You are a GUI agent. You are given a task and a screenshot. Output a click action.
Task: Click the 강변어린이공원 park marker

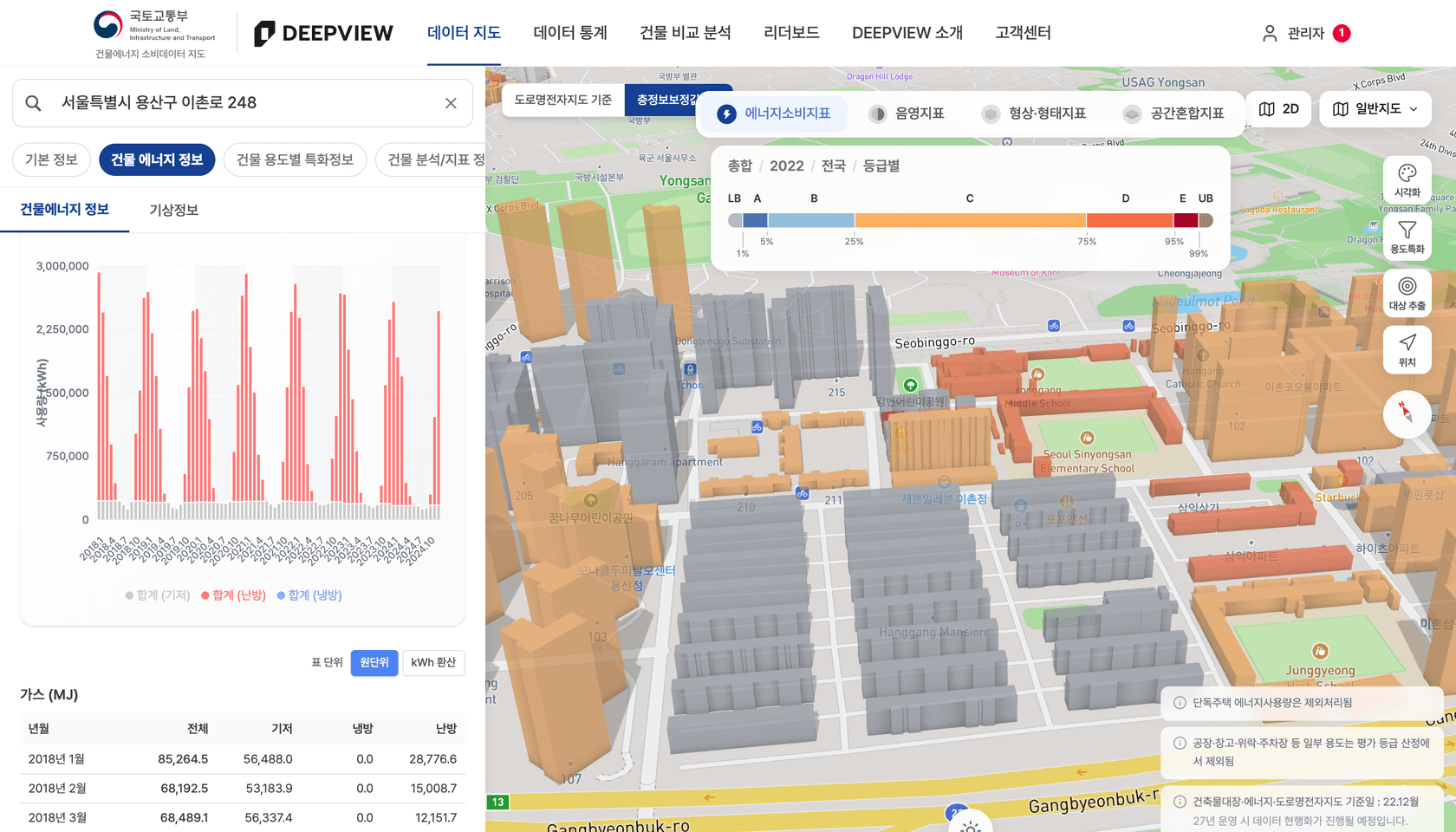point(910,385)
